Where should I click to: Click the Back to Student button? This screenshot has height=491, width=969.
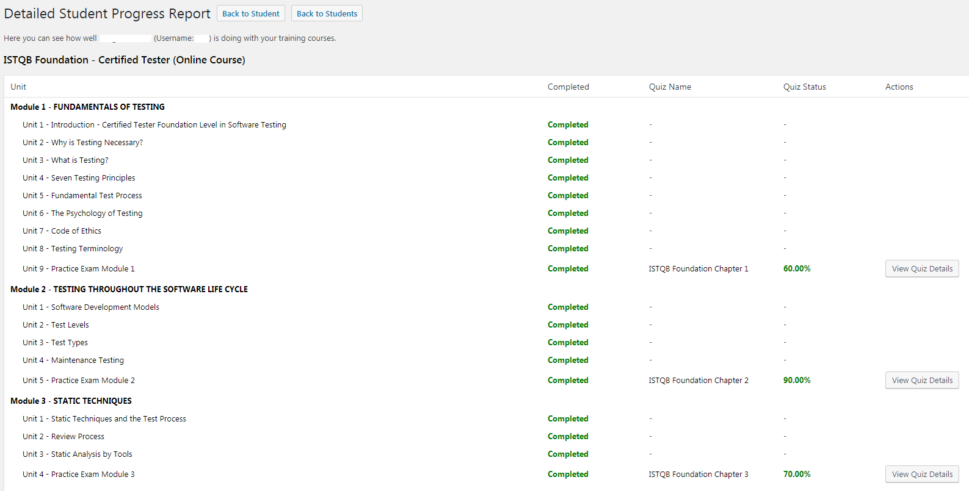click(251, 13)
